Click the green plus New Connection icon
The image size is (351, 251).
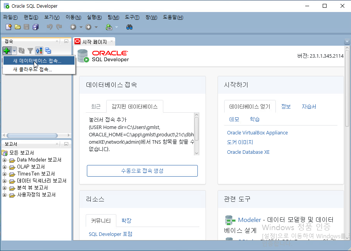pyautogui.click(x=7, y=51)
